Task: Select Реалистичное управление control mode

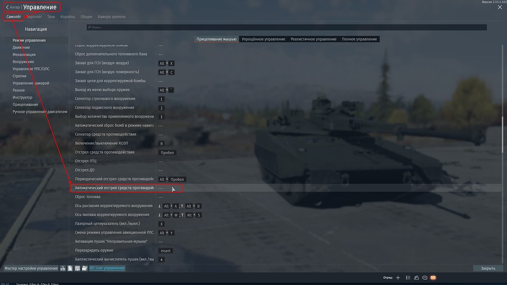Action: [313, 39]
